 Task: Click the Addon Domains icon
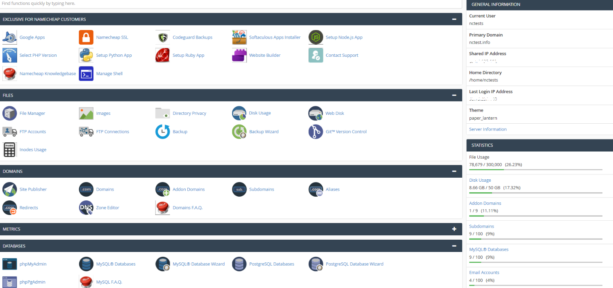click(x=162, y=189)
